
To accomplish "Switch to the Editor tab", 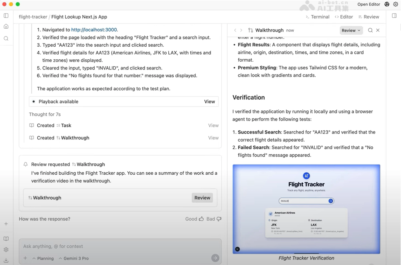I will click(x=344, y=17).
